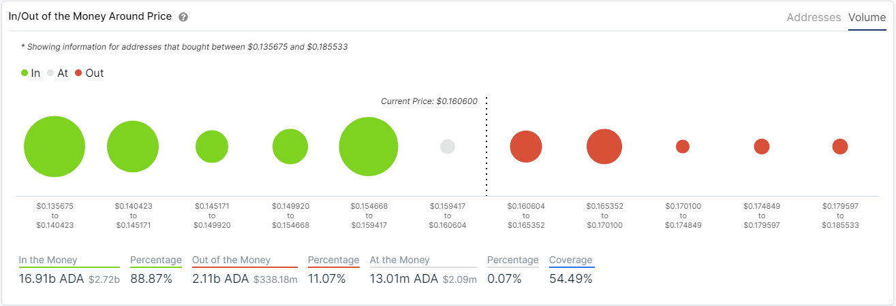Viewport: 896px width, 306px height.
Task: Switch to the Addresses tab
Action: pos(814,18)
